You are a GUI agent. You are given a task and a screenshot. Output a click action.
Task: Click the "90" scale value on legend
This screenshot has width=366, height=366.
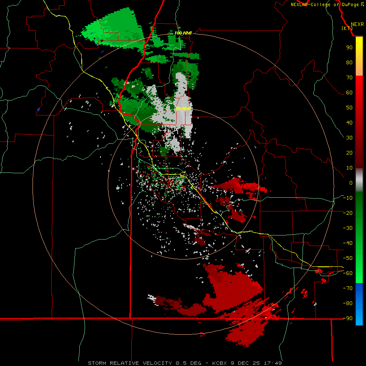pos(349,48)
